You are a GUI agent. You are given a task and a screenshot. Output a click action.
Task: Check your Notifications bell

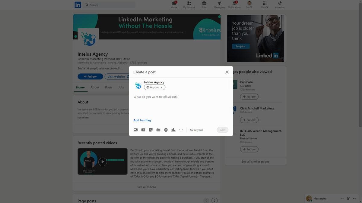[x=234, y=5]
